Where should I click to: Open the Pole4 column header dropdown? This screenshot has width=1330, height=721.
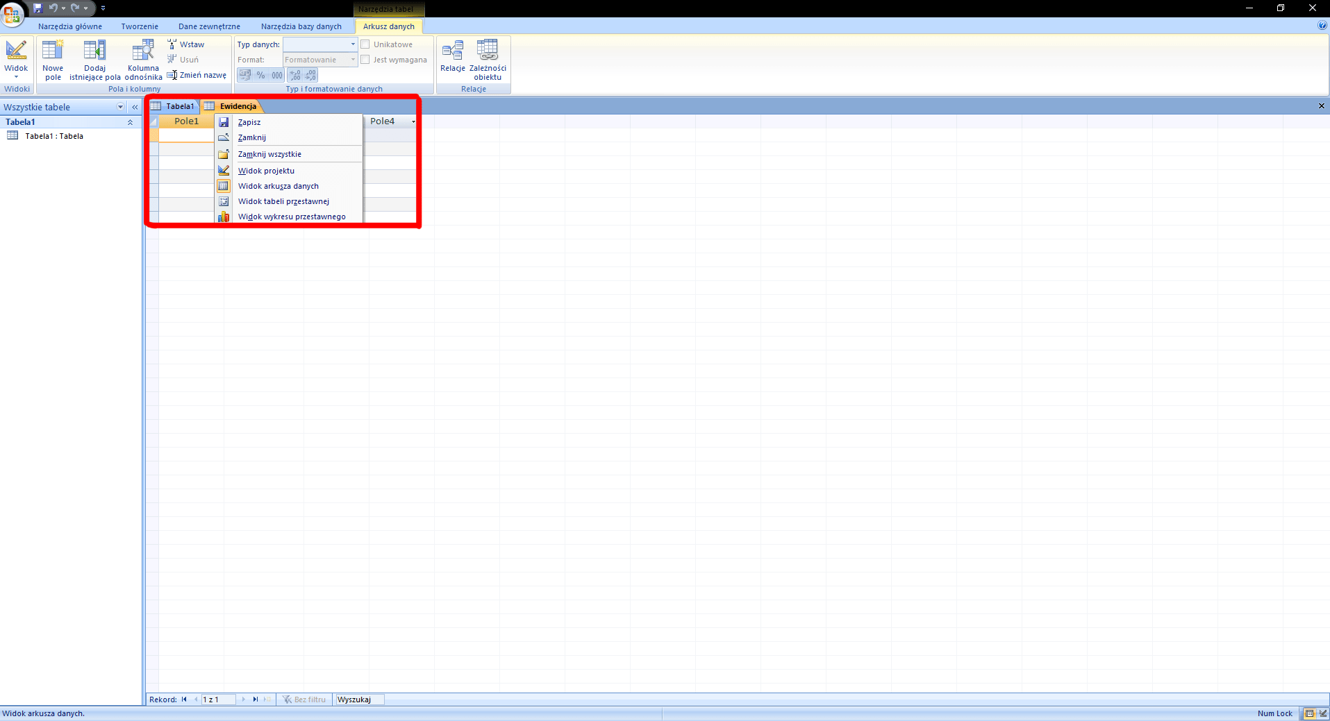pos(413,121)
